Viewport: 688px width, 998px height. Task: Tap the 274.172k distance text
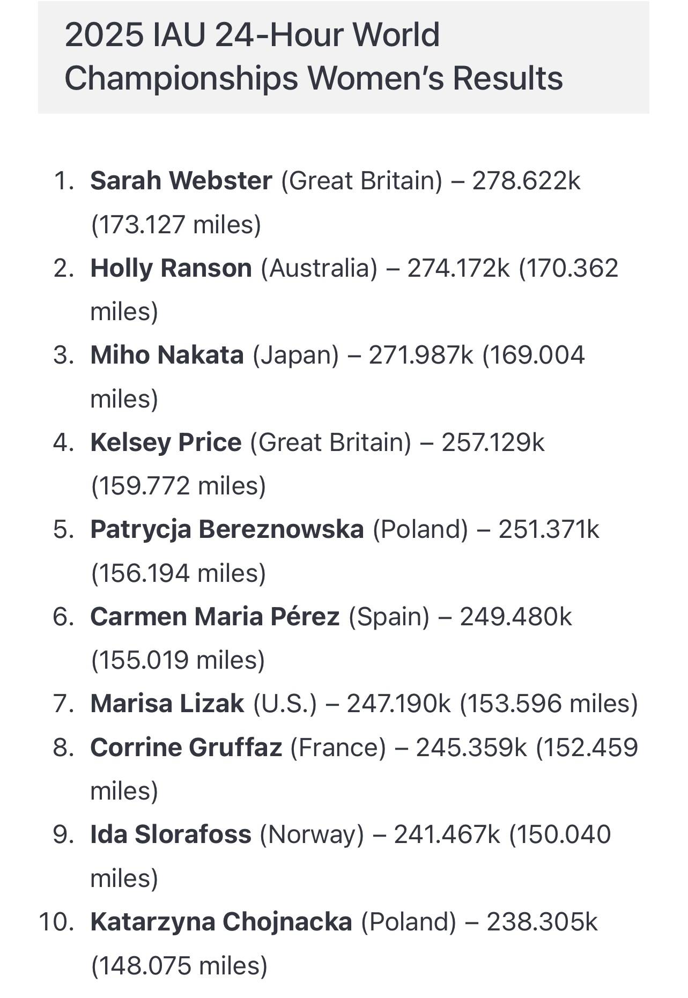[x=458, y=268]
